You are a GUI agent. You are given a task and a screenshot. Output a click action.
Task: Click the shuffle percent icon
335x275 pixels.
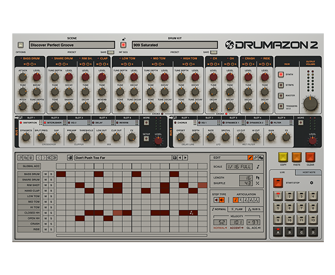[257, 183]
